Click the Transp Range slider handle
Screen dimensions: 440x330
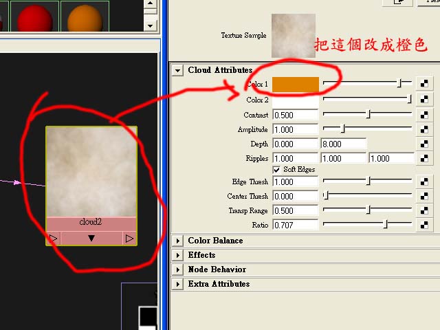tap(368, 210)
